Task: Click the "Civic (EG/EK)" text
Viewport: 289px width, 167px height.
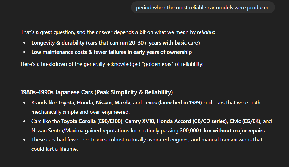Action: pyautogui.click(x=245, y=121)
